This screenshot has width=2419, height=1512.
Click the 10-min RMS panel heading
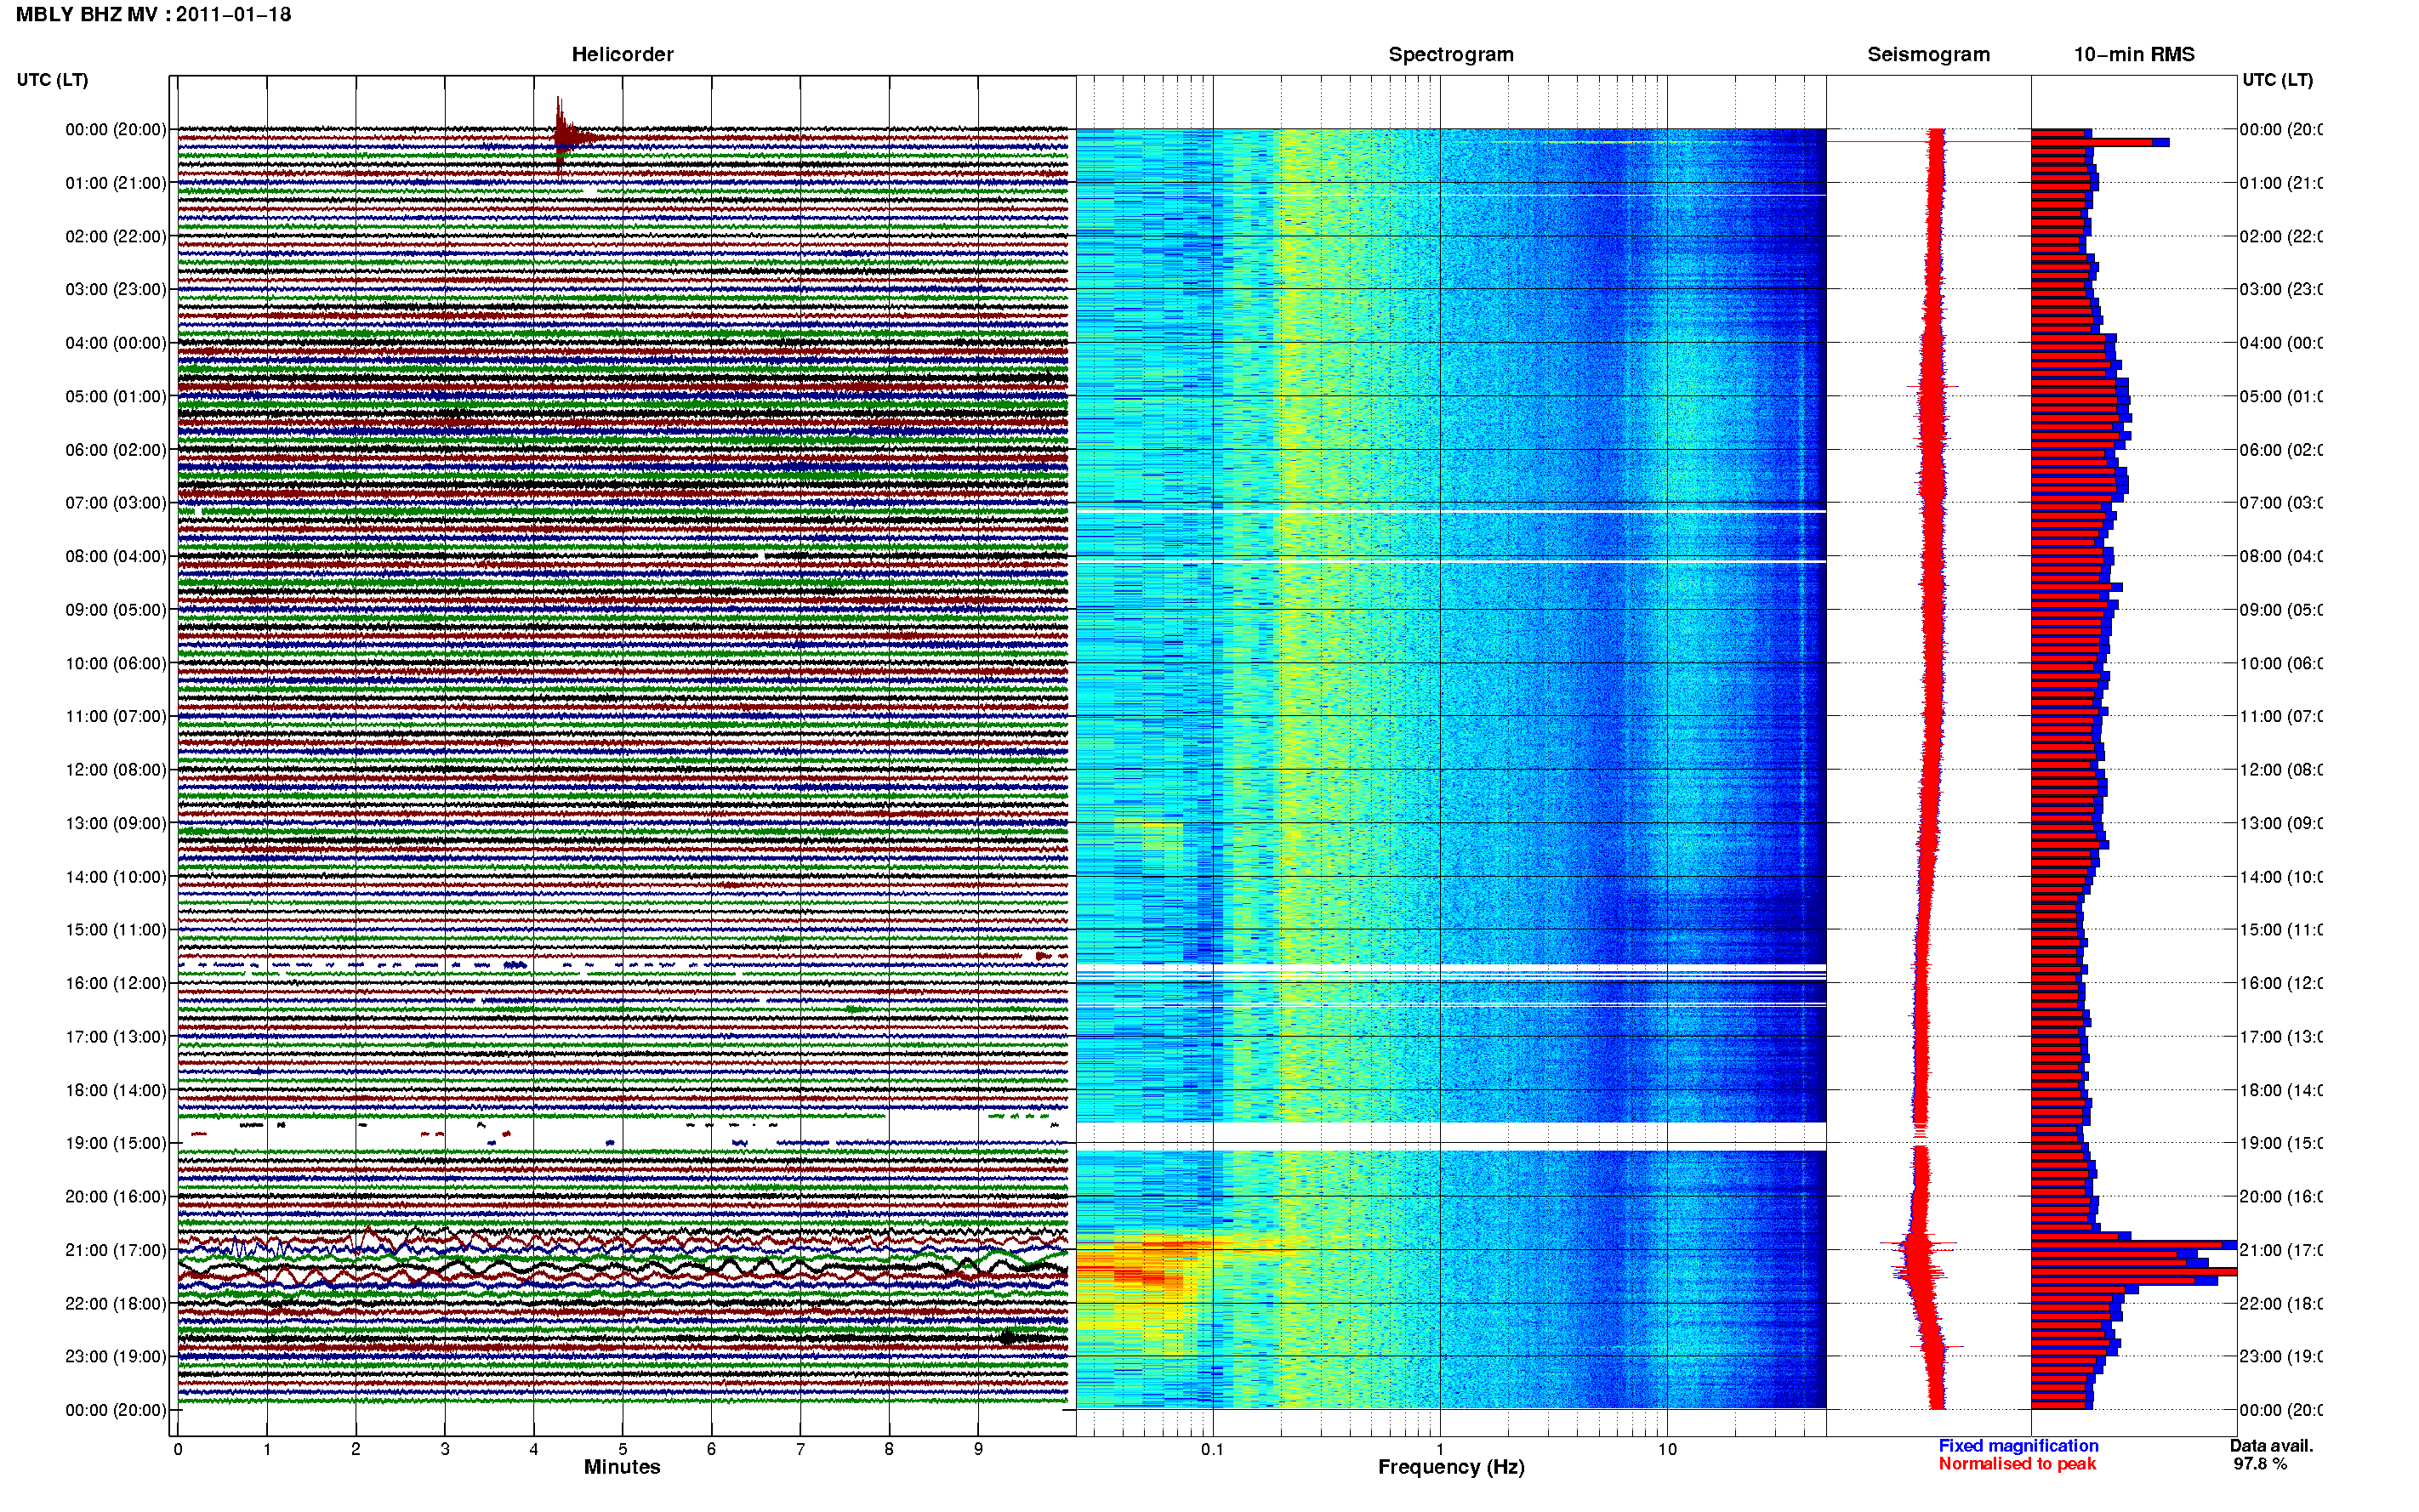pos(2134,55)
